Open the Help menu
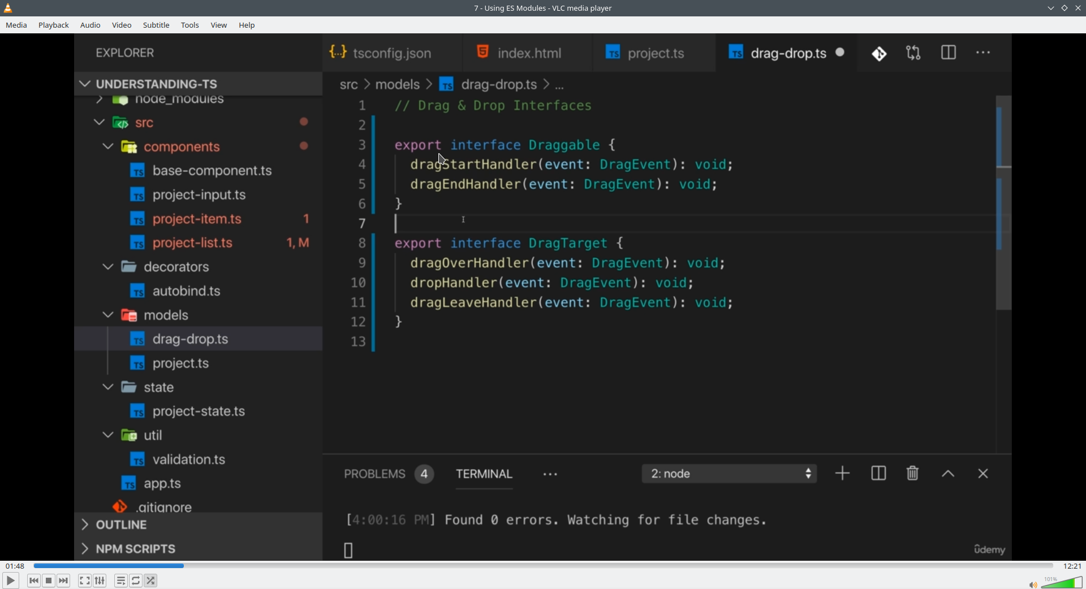1086x589 pixels. click(247, 25)
